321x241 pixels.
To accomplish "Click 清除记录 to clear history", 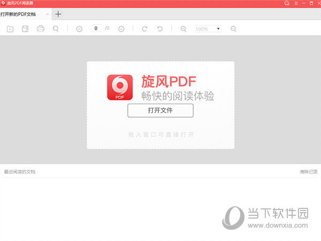I will tap(309, 172).
